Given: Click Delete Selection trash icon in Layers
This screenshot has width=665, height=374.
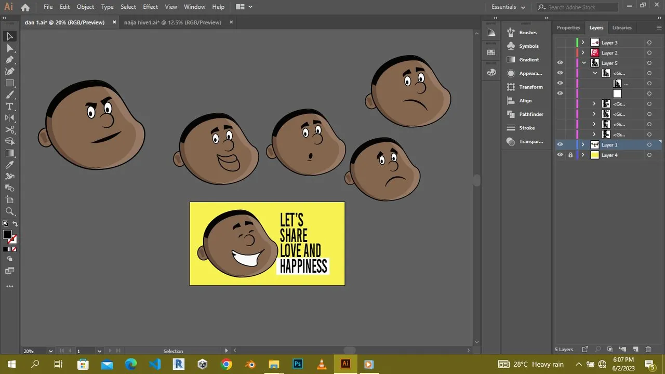Looking at the screenshot, I should [648, 350].
